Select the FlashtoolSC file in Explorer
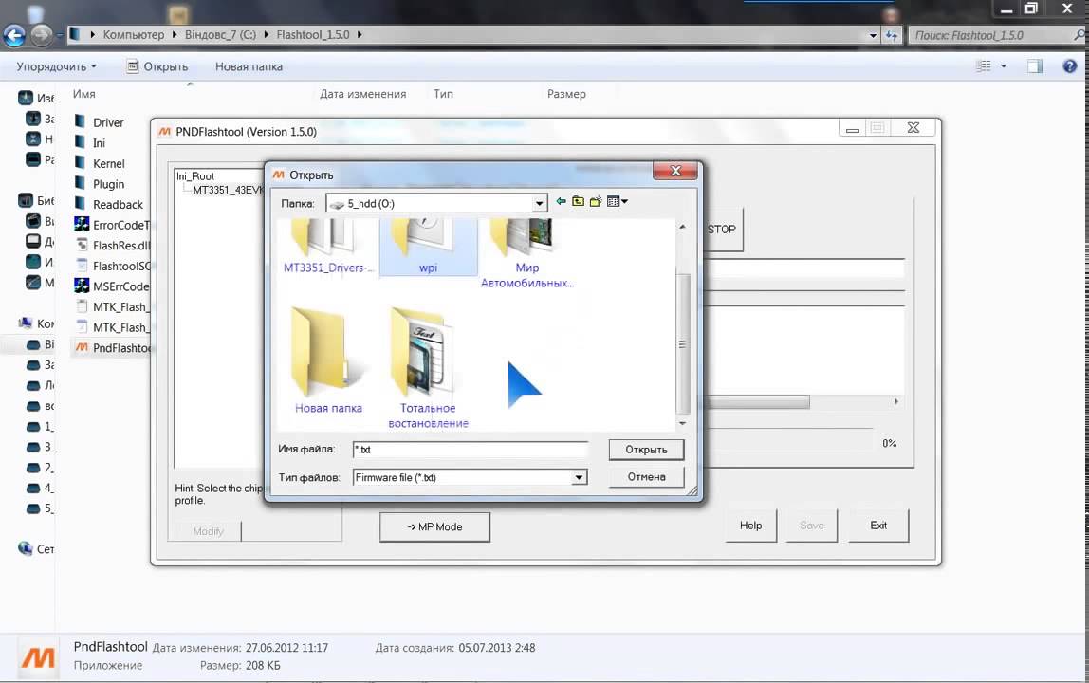 point(112,267)
